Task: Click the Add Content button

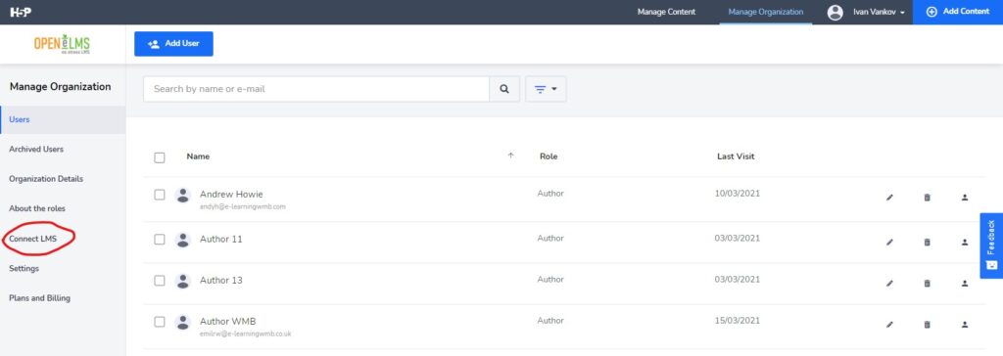Action: [x=958, y=12]
